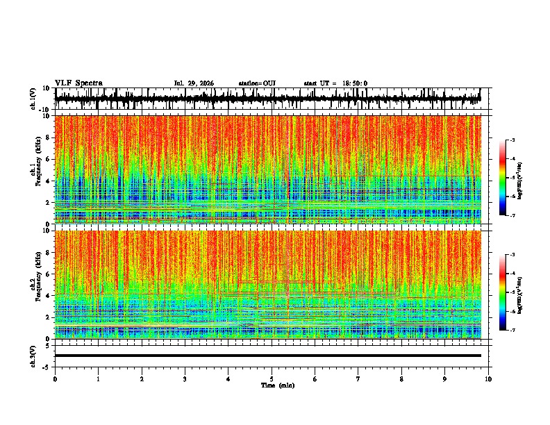The image size is (550, 425).
Task: Click the "VLF Spectra" plot title
Action: (x=78, y=83)
